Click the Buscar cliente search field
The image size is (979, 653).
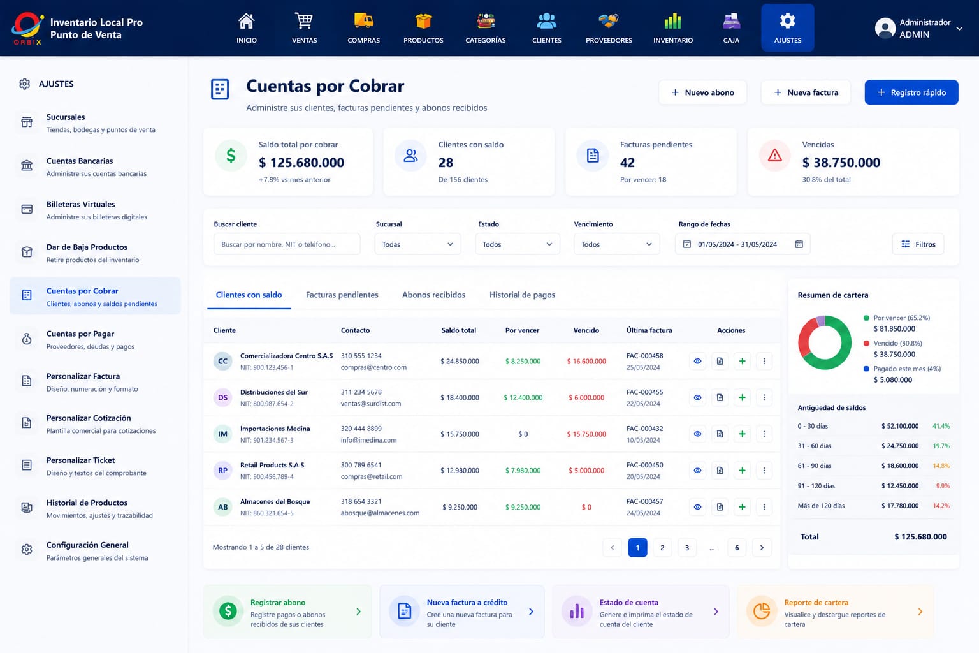pyautogui.click(x=287, y=244)
